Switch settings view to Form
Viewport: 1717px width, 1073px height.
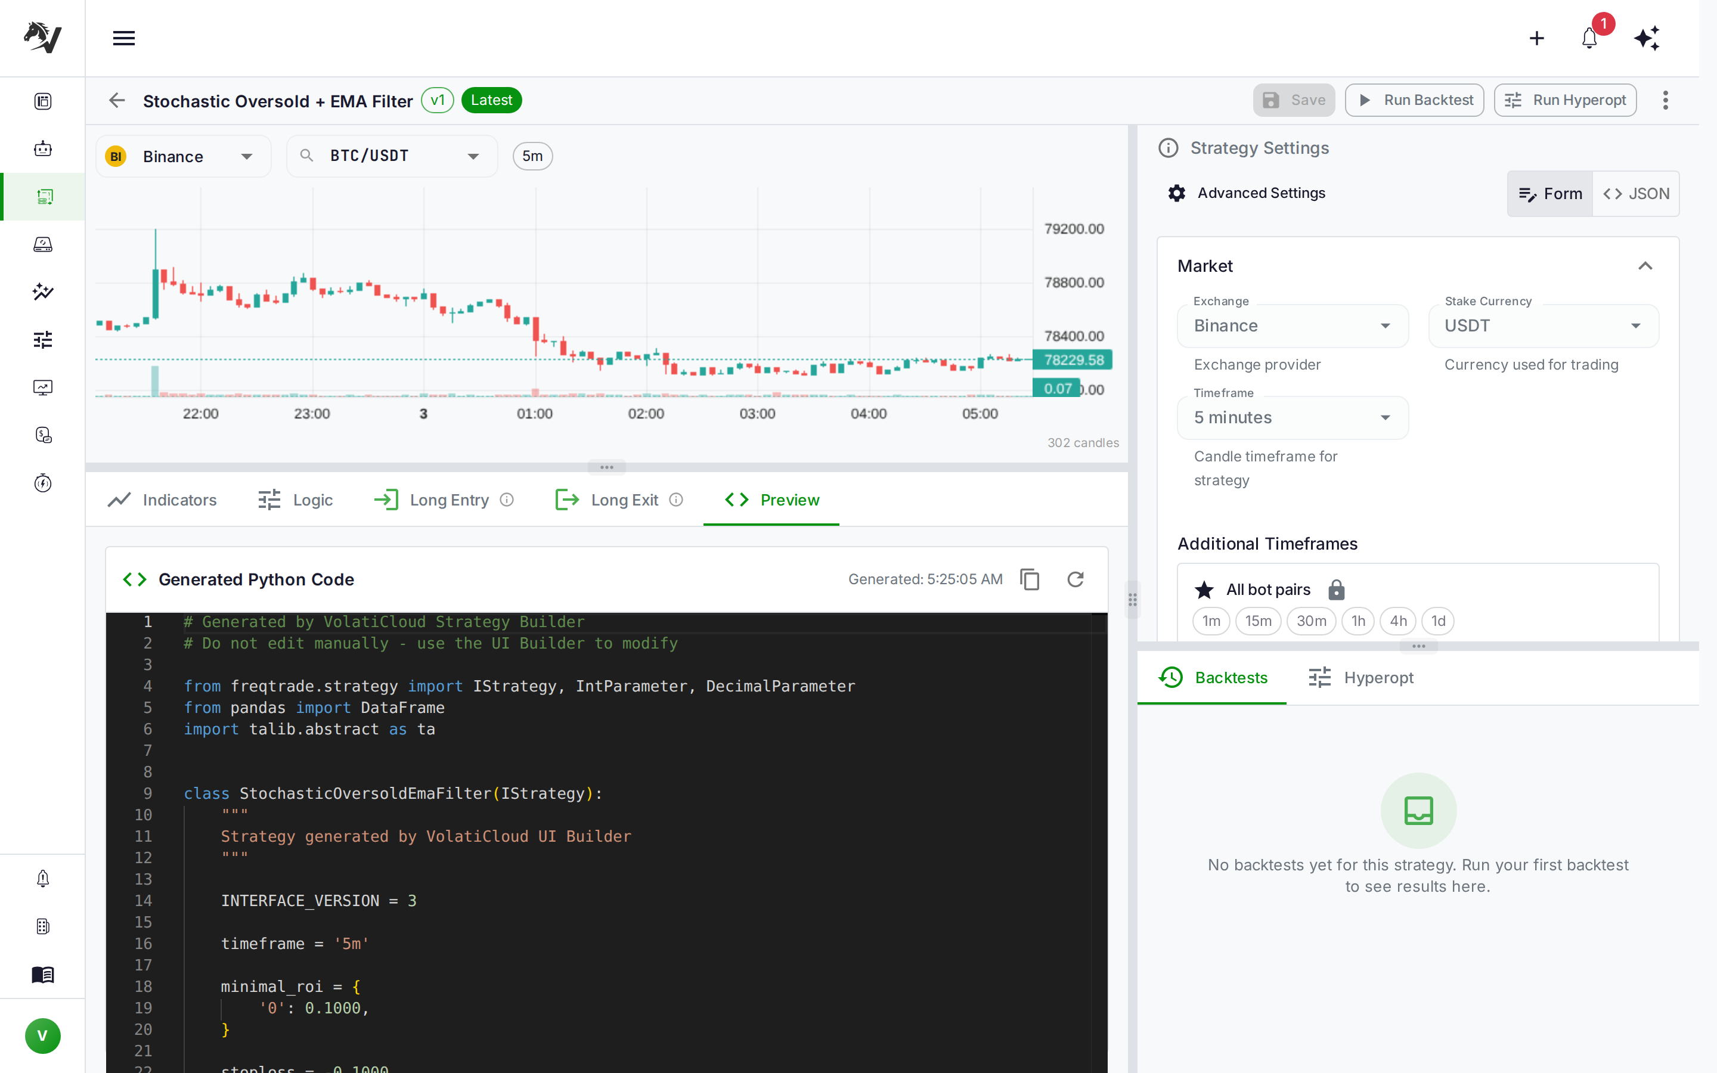click(1549, 194)
